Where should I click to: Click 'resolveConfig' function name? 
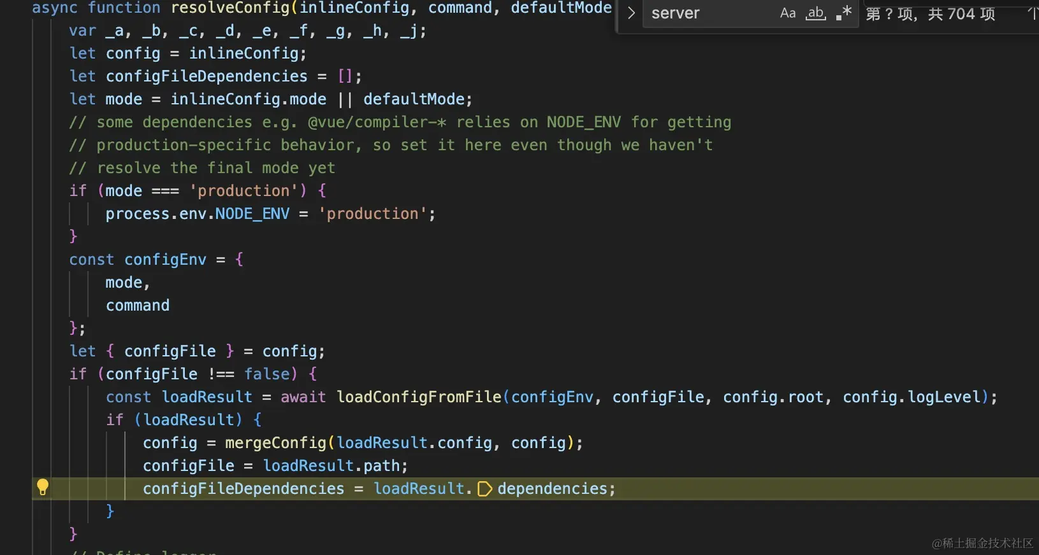coord(230,8)
